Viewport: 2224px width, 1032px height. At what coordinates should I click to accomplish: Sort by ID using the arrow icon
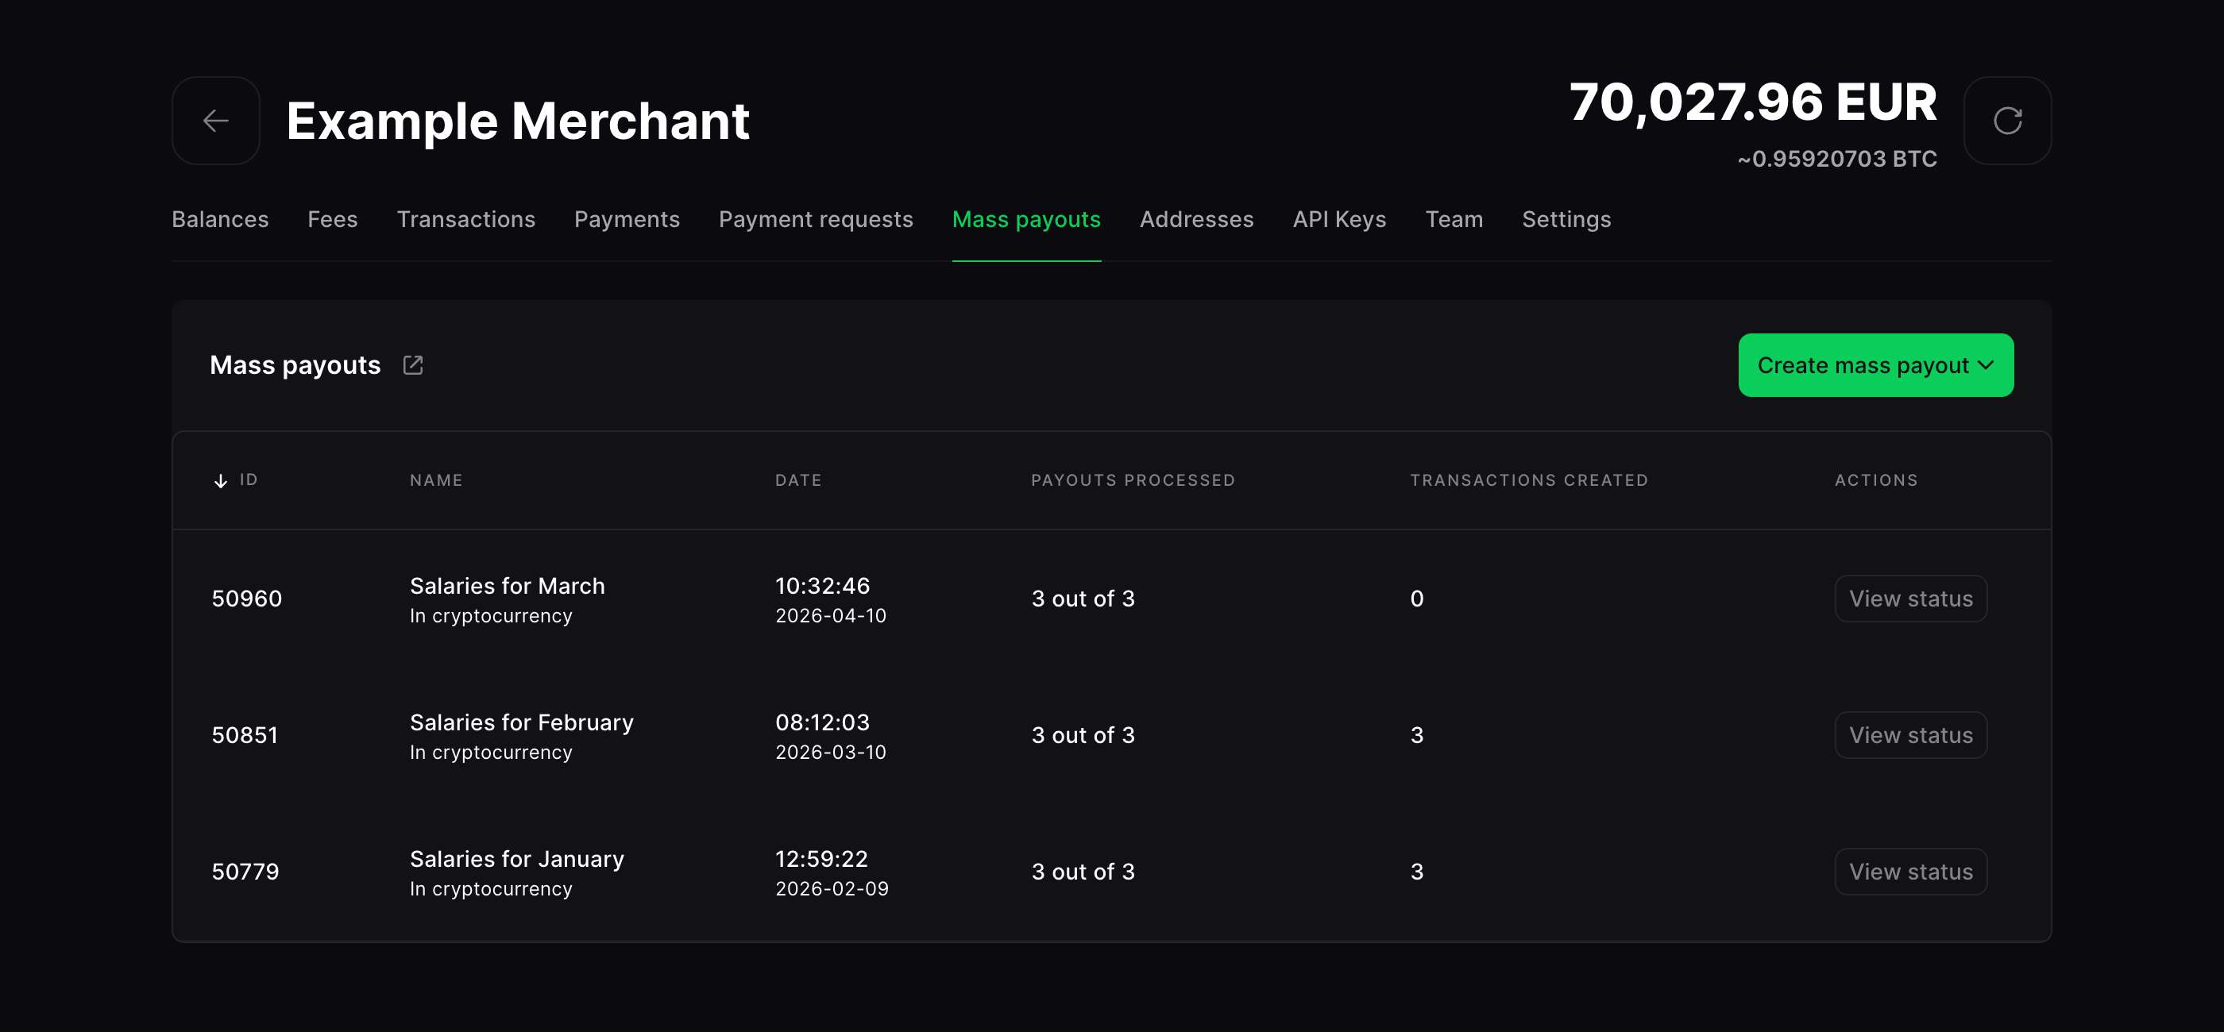220,480
